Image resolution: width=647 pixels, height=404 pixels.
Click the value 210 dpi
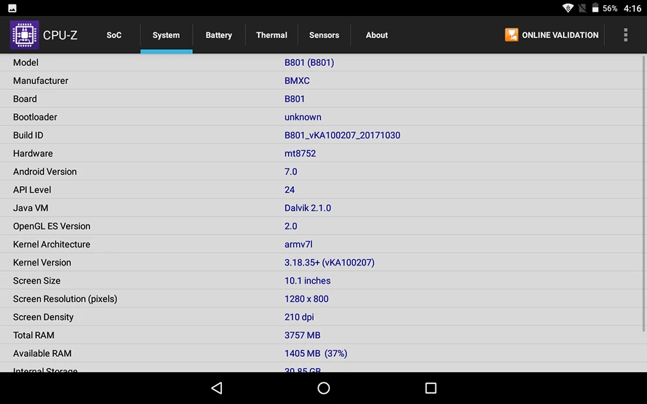(x=299, y=317)
